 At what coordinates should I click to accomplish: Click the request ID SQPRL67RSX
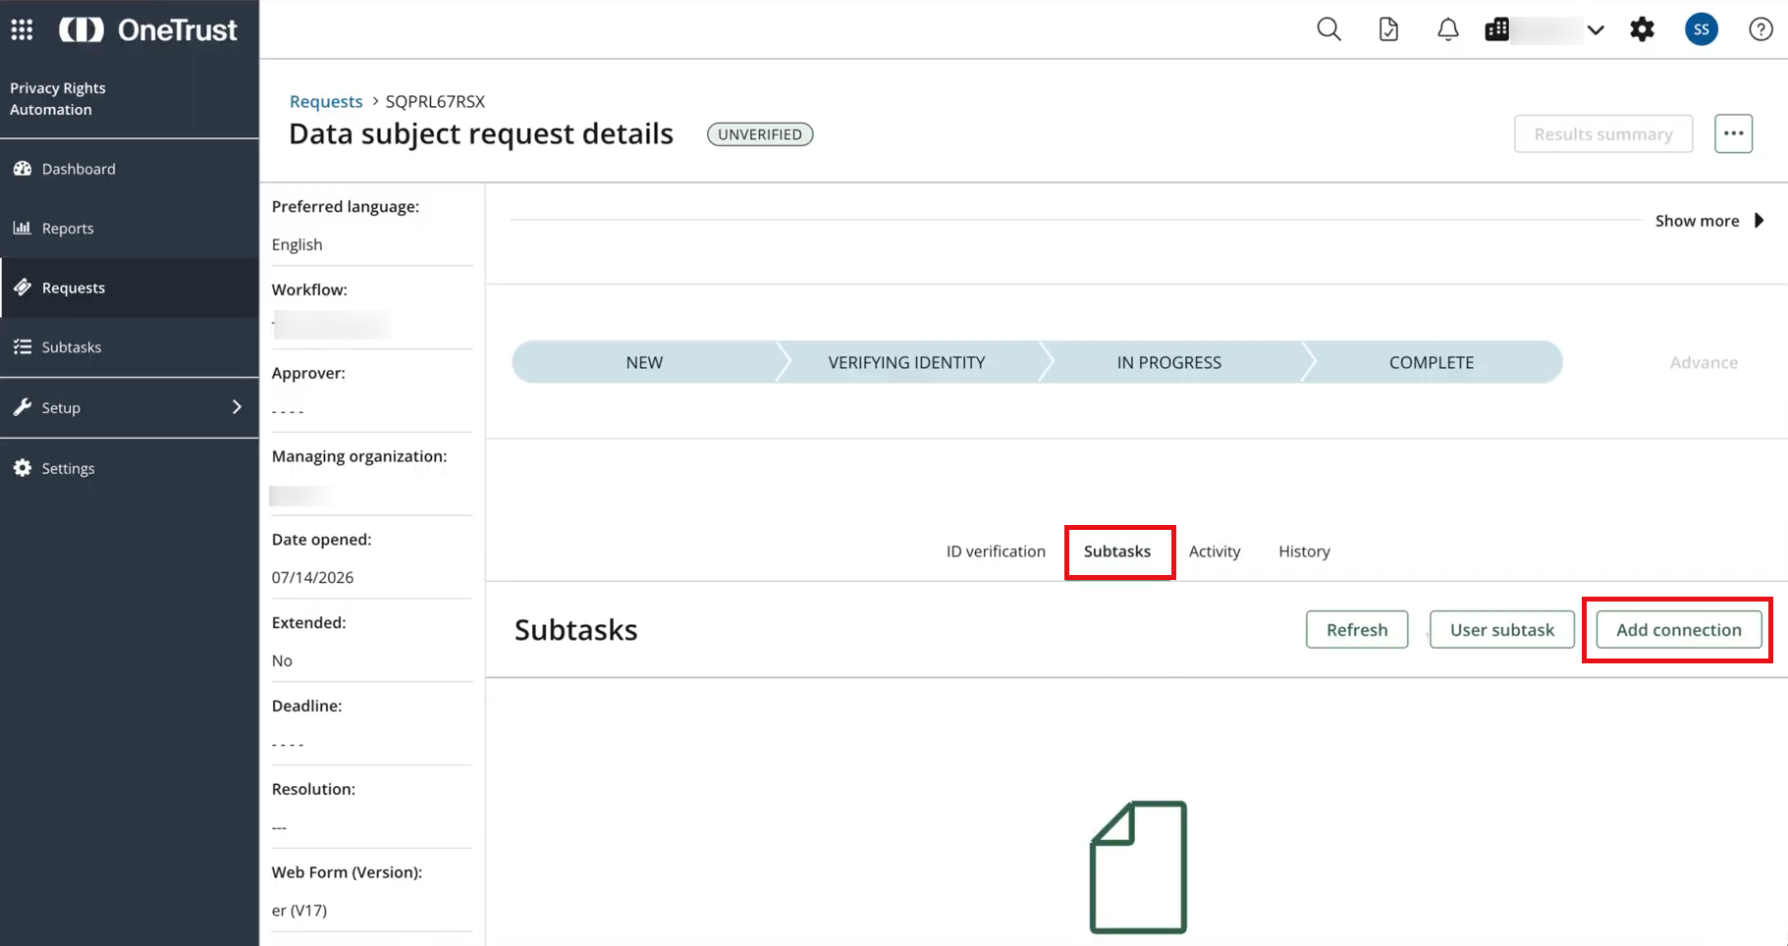click(x=435, y=101)
